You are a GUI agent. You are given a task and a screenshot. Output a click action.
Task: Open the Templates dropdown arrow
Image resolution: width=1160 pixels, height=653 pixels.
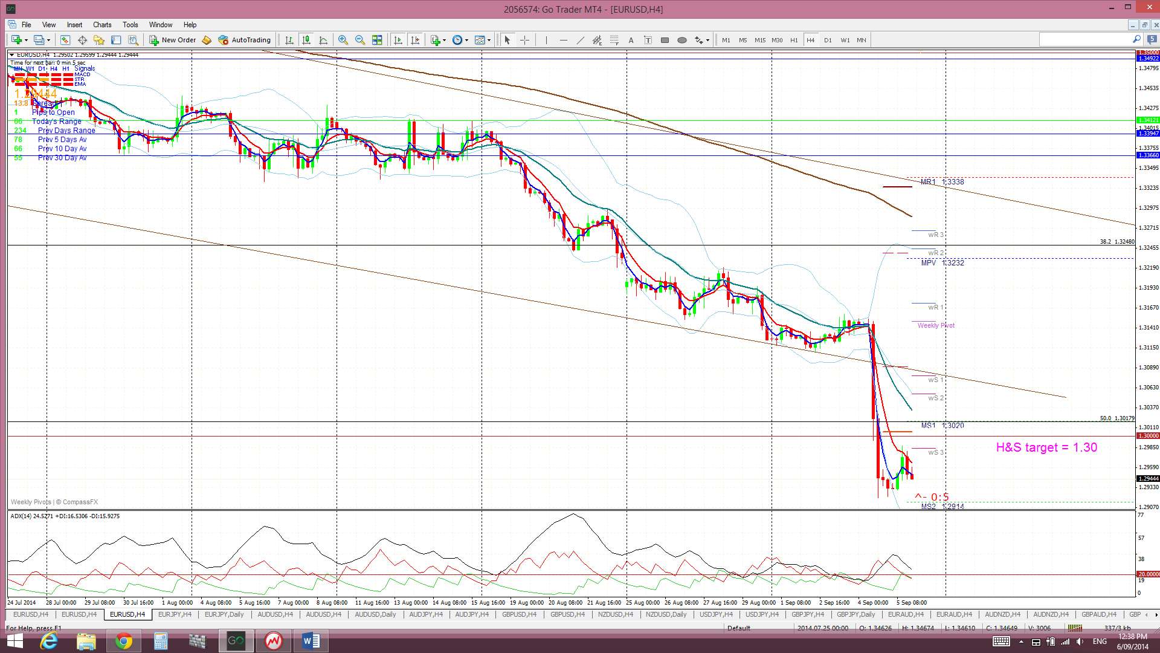click(489, 40)
